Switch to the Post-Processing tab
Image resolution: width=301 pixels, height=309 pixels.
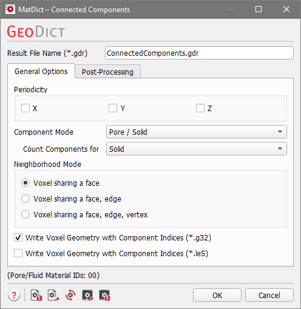107,72
